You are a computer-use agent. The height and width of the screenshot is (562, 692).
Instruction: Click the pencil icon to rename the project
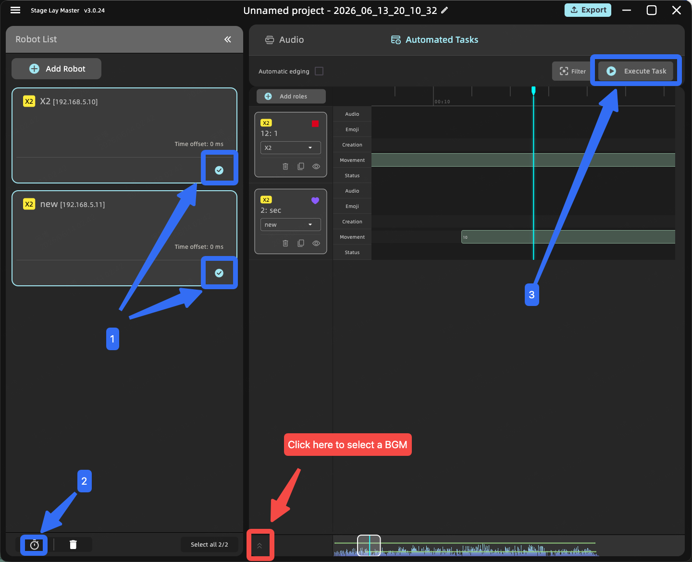point(445,10)
